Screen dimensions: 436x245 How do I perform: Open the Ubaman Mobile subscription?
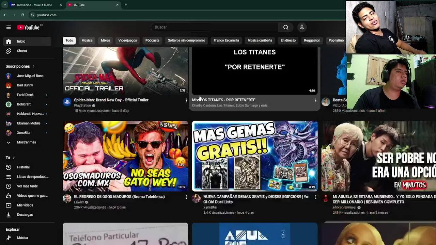(x=27, y=123)
